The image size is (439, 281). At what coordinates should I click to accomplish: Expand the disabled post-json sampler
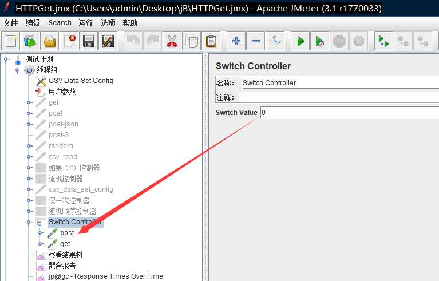coord(30,124)
